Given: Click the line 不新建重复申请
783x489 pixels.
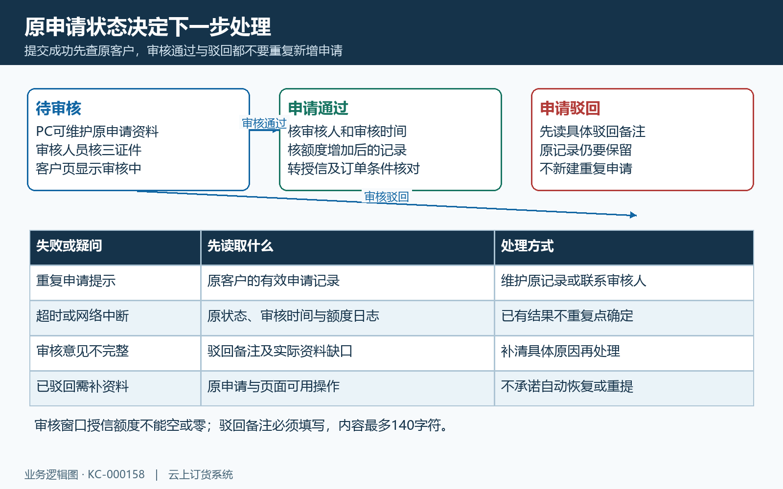Looking at the screenshot, I should (586, 169).
